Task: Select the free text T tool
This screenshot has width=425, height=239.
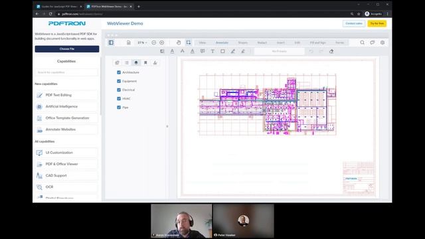Action: pyautogui.click(x=212, y=51)
